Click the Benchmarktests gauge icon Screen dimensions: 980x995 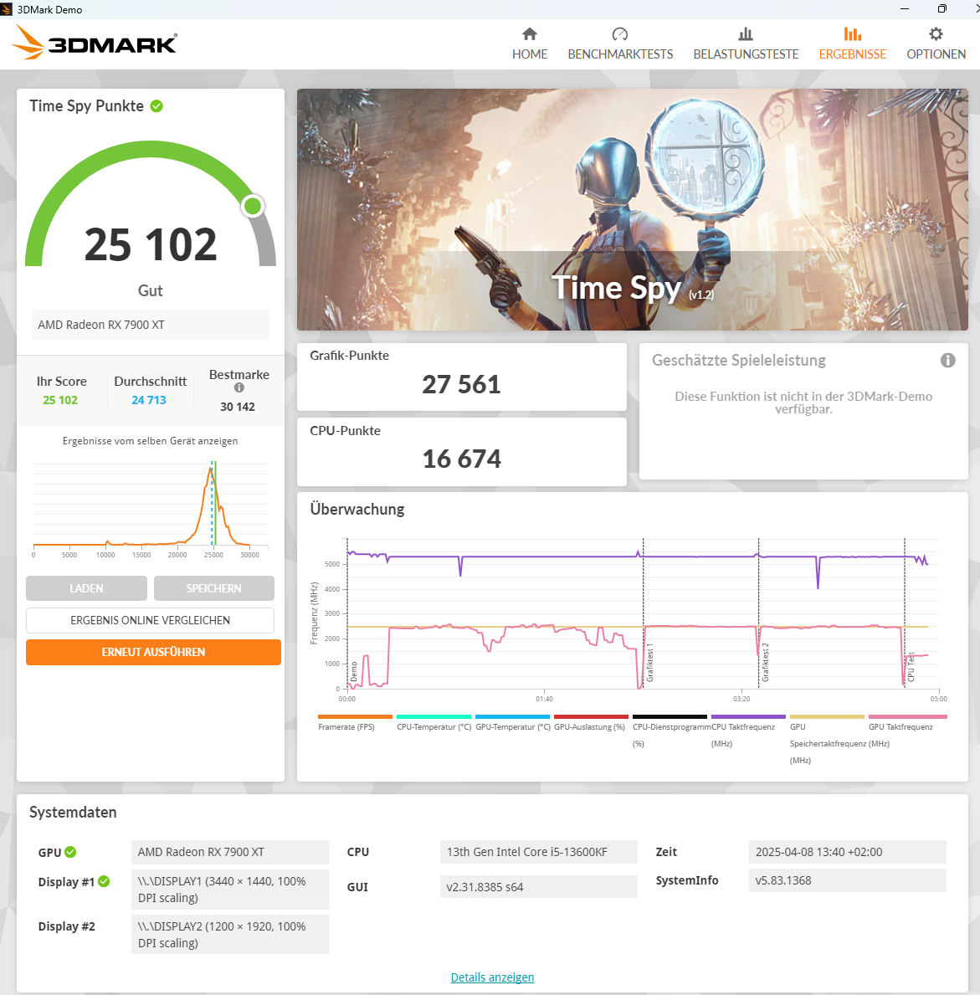(x=620, y=33)
